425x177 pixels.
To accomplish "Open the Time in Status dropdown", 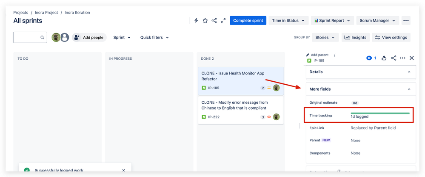I will pyautogui.click(x=288, y=20).
